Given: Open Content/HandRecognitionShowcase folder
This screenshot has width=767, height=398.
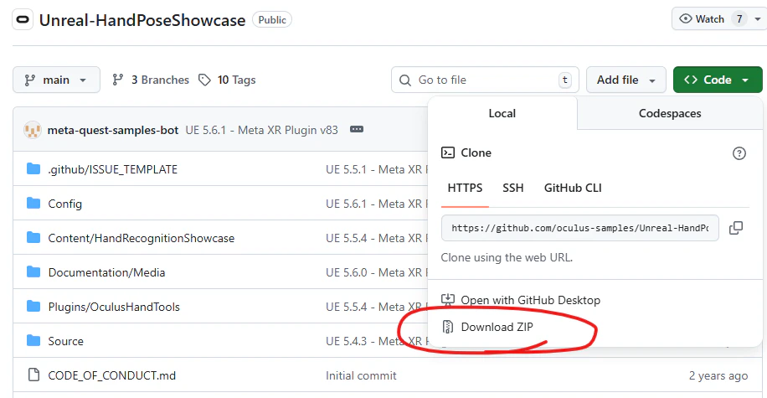Looking at the screenshot, I should pyautogui.click(x=142, y=238).
